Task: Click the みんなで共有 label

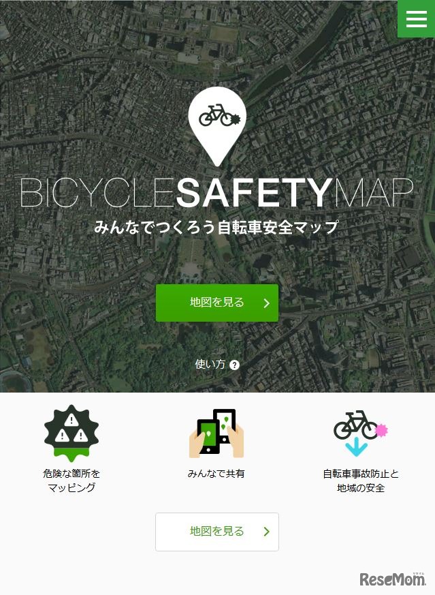Action: click(216, 474)
